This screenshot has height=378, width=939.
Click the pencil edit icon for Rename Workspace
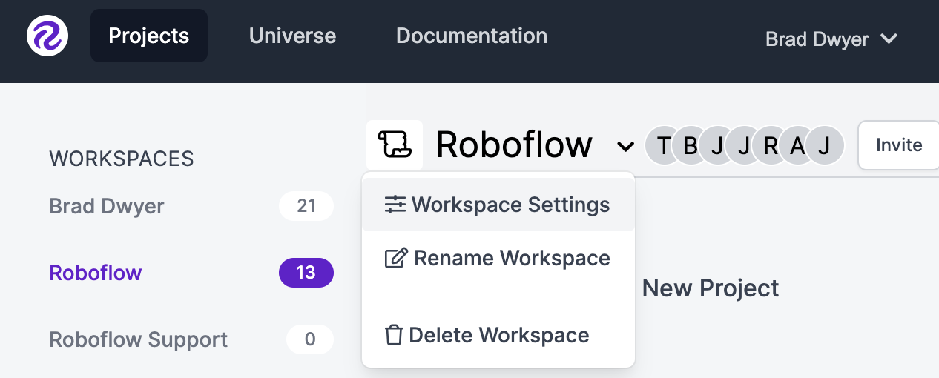click(x=397, y=259)
